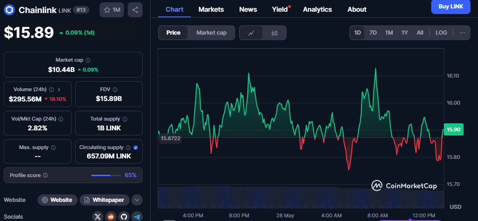Open the News tab
Viewport: 478px width, 221px height.
pyautogui.click(x=248, y=9)
